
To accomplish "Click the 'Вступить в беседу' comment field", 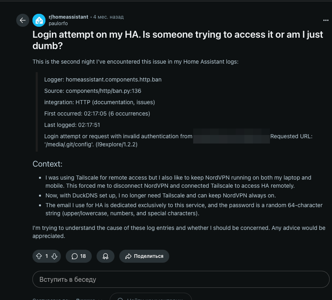I will pos(181,279).
